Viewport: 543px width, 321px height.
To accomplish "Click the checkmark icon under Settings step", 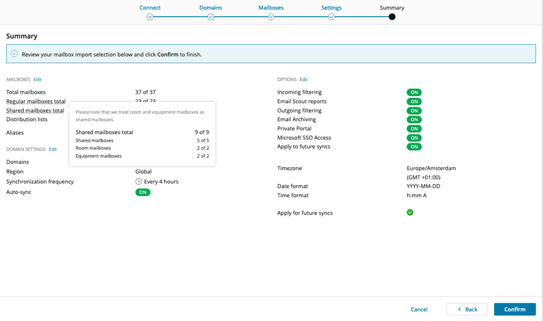I will coord(331,17).
